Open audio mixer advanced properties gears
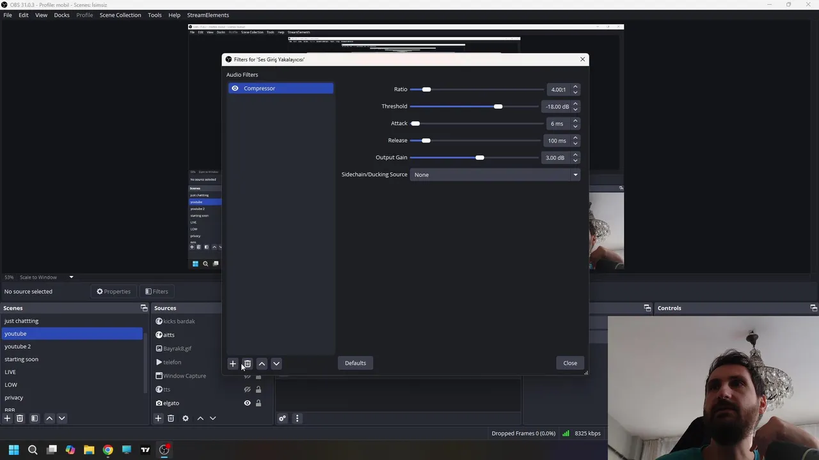Screen dimensions: 819x460 (x=282, y=418)
